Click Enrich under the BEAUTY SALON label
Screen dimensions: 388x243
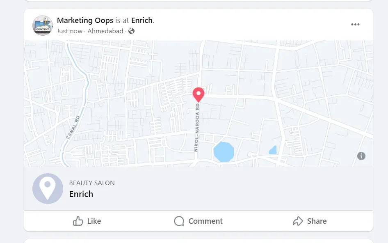(81, 194)
